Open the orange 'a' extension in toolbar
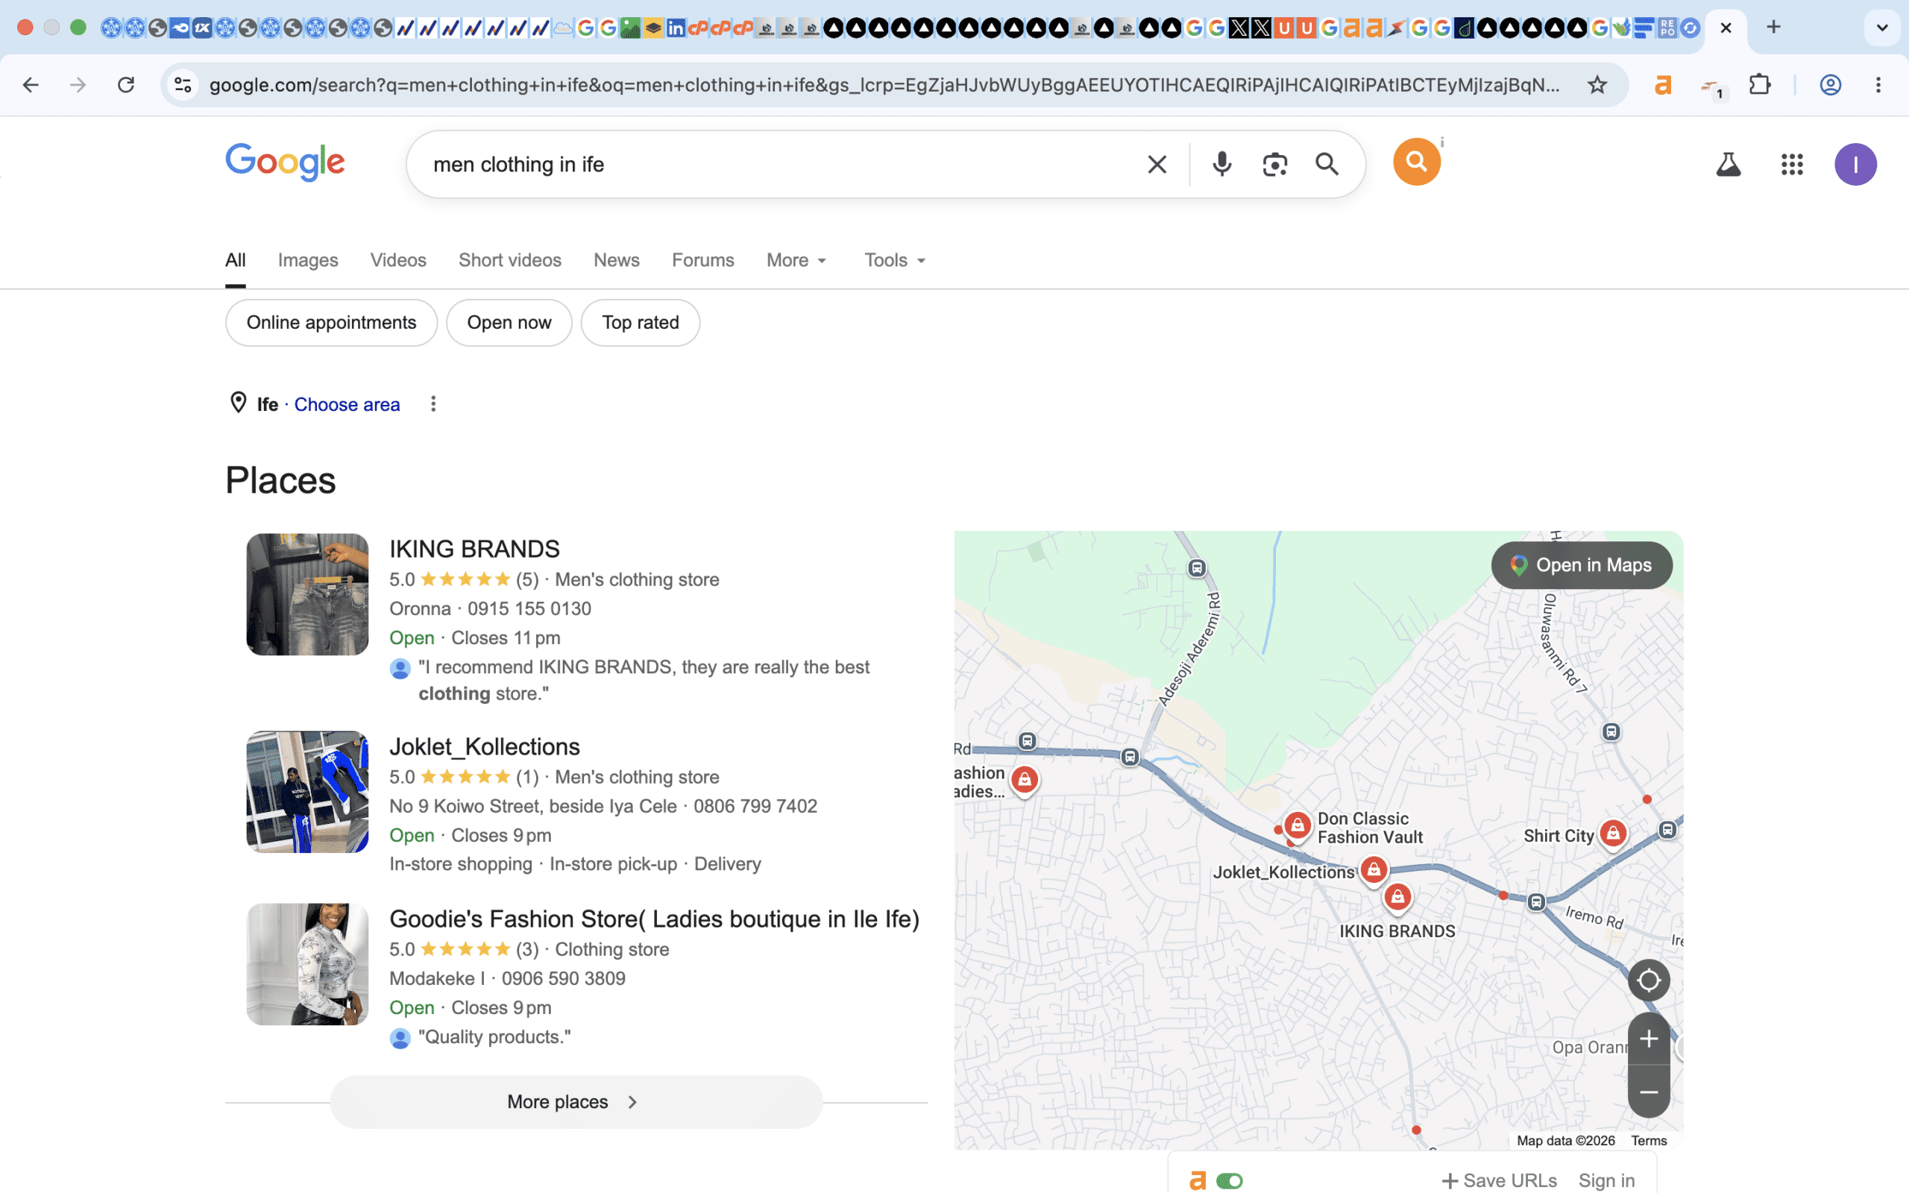The image size is (1909, 1193). [1663, 85]
